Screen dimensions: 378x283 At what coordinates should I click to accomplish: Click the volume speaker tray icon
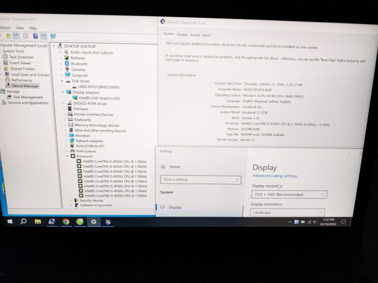tap(315, 222)
